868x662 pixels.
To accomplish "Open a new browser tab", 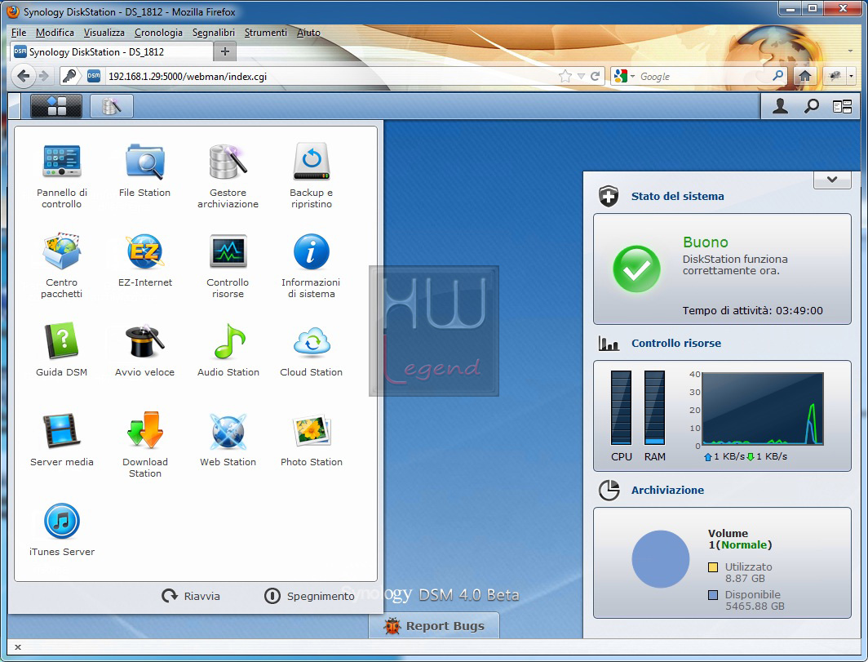I will (x=225, y=52).
